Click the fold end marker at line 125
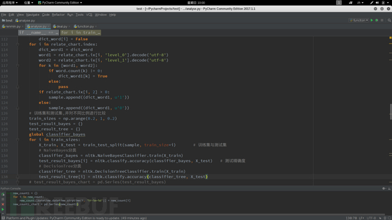Image resolution: width=392 pixels, height=220 pixels. click(x=18, y=108)
